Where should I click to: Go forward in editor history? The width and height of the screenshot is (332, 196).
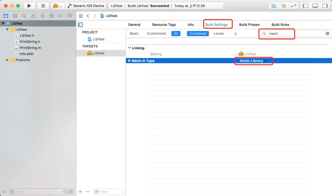point(95,16)
